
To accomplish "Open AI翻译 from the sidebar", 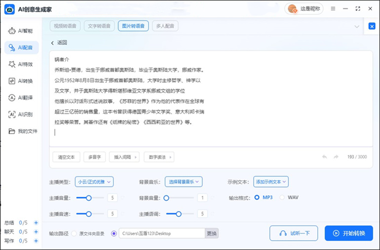I will 21,98.
